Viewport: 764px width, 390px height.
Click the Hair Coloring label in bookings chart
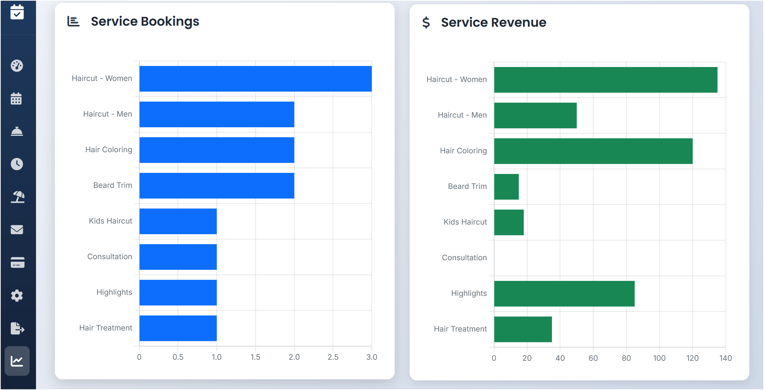point(109,150)
